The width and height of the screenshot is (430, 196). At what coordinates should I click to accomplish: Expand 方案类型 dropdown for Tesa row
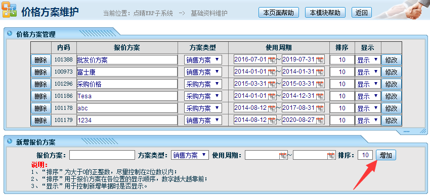coord(203,96)
